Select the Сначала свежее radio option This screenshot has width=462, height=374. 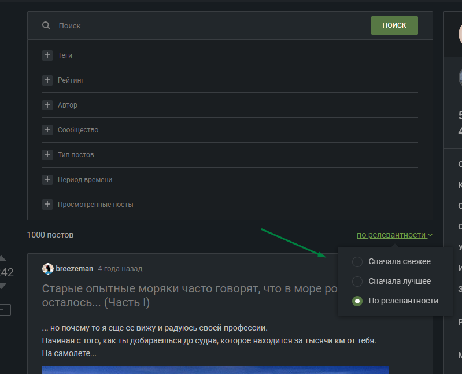click(357, 262)
